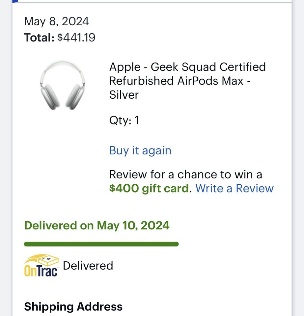The height and width of the screenshot is (316, 304).
Task: Click the green delivery status bar
Action: pos(101,244)
